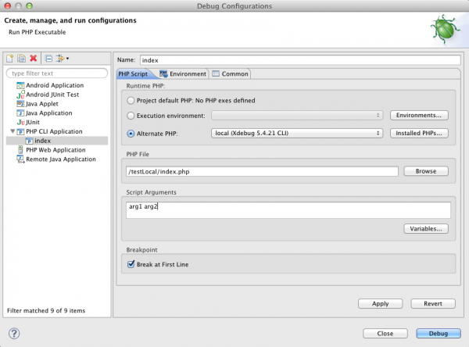This screenshot has width=469, height=347.
Task: Collapse all configurations in the tree
Action: tap(48, 59)
